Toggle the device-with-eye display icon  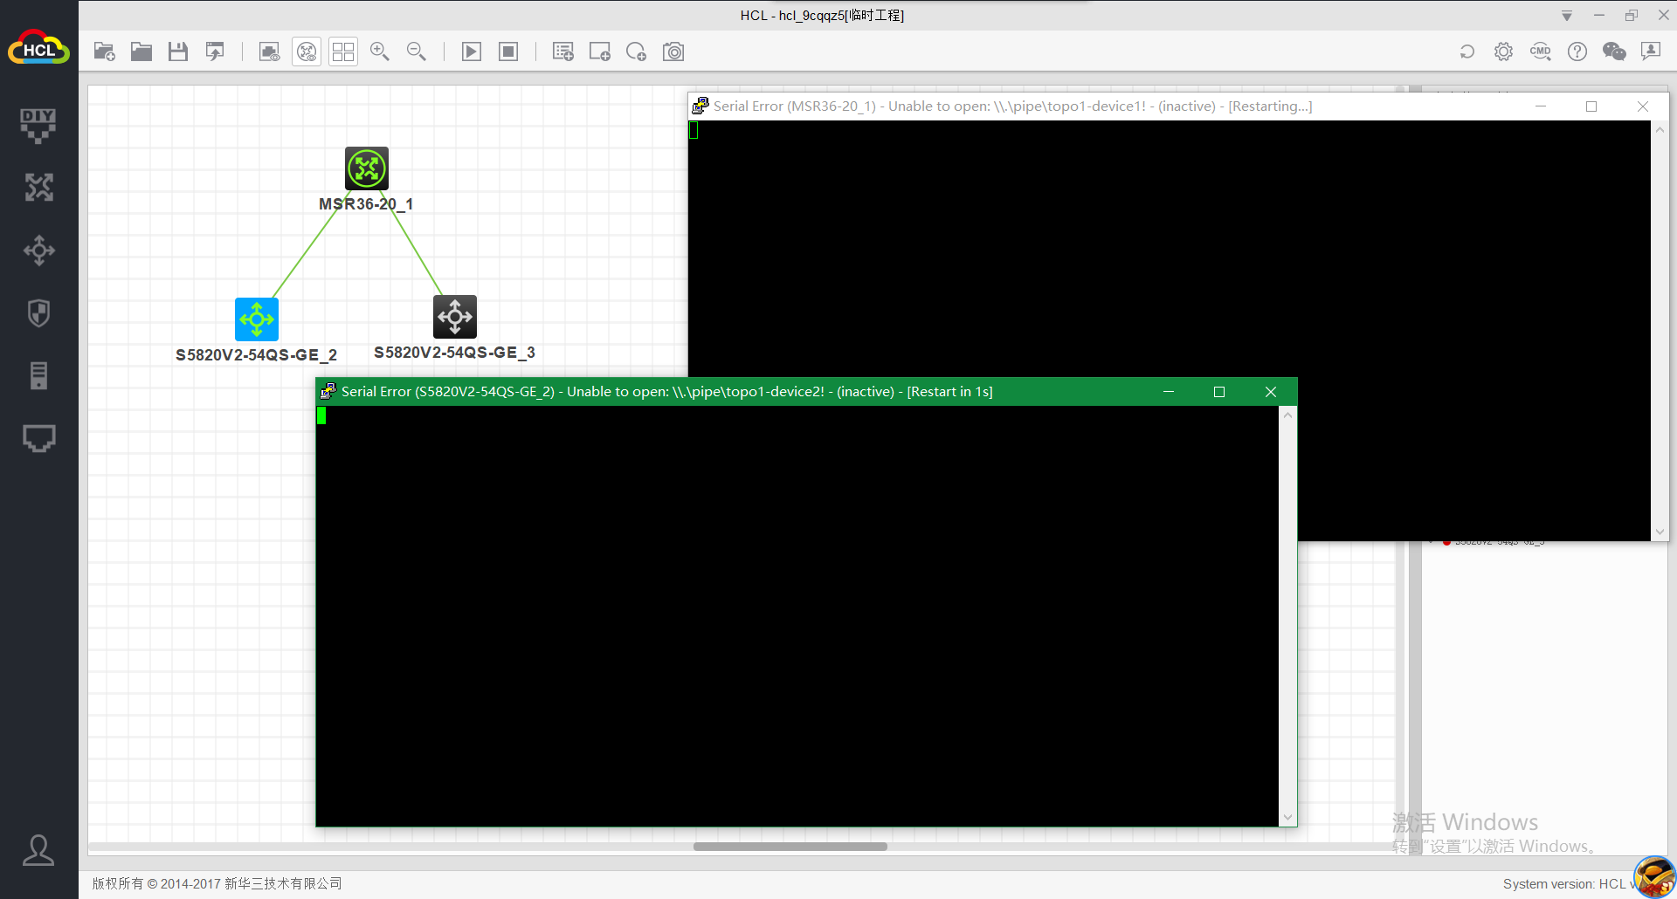point(307,51)
